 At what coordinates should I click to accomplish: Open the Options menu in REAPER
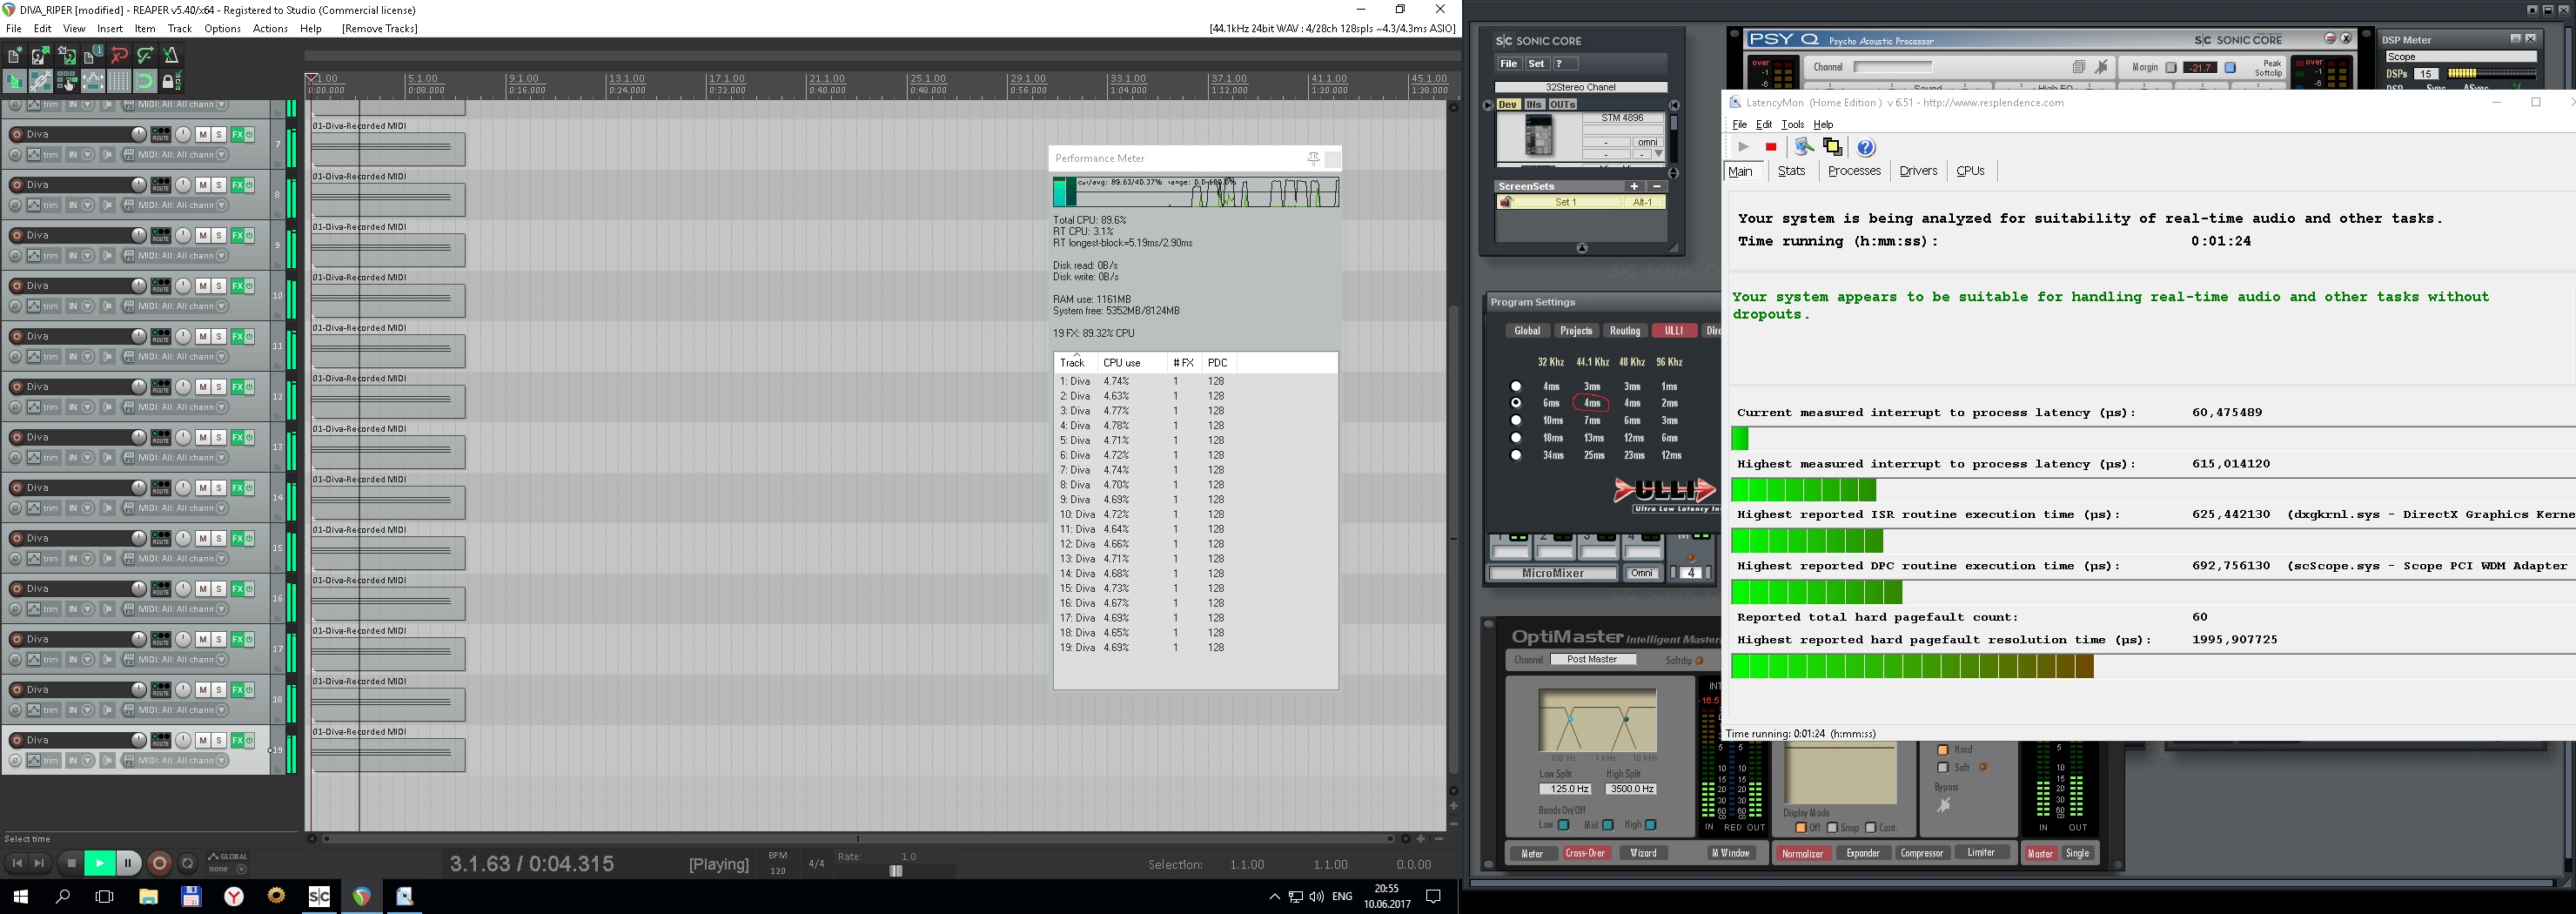point(222,29)
